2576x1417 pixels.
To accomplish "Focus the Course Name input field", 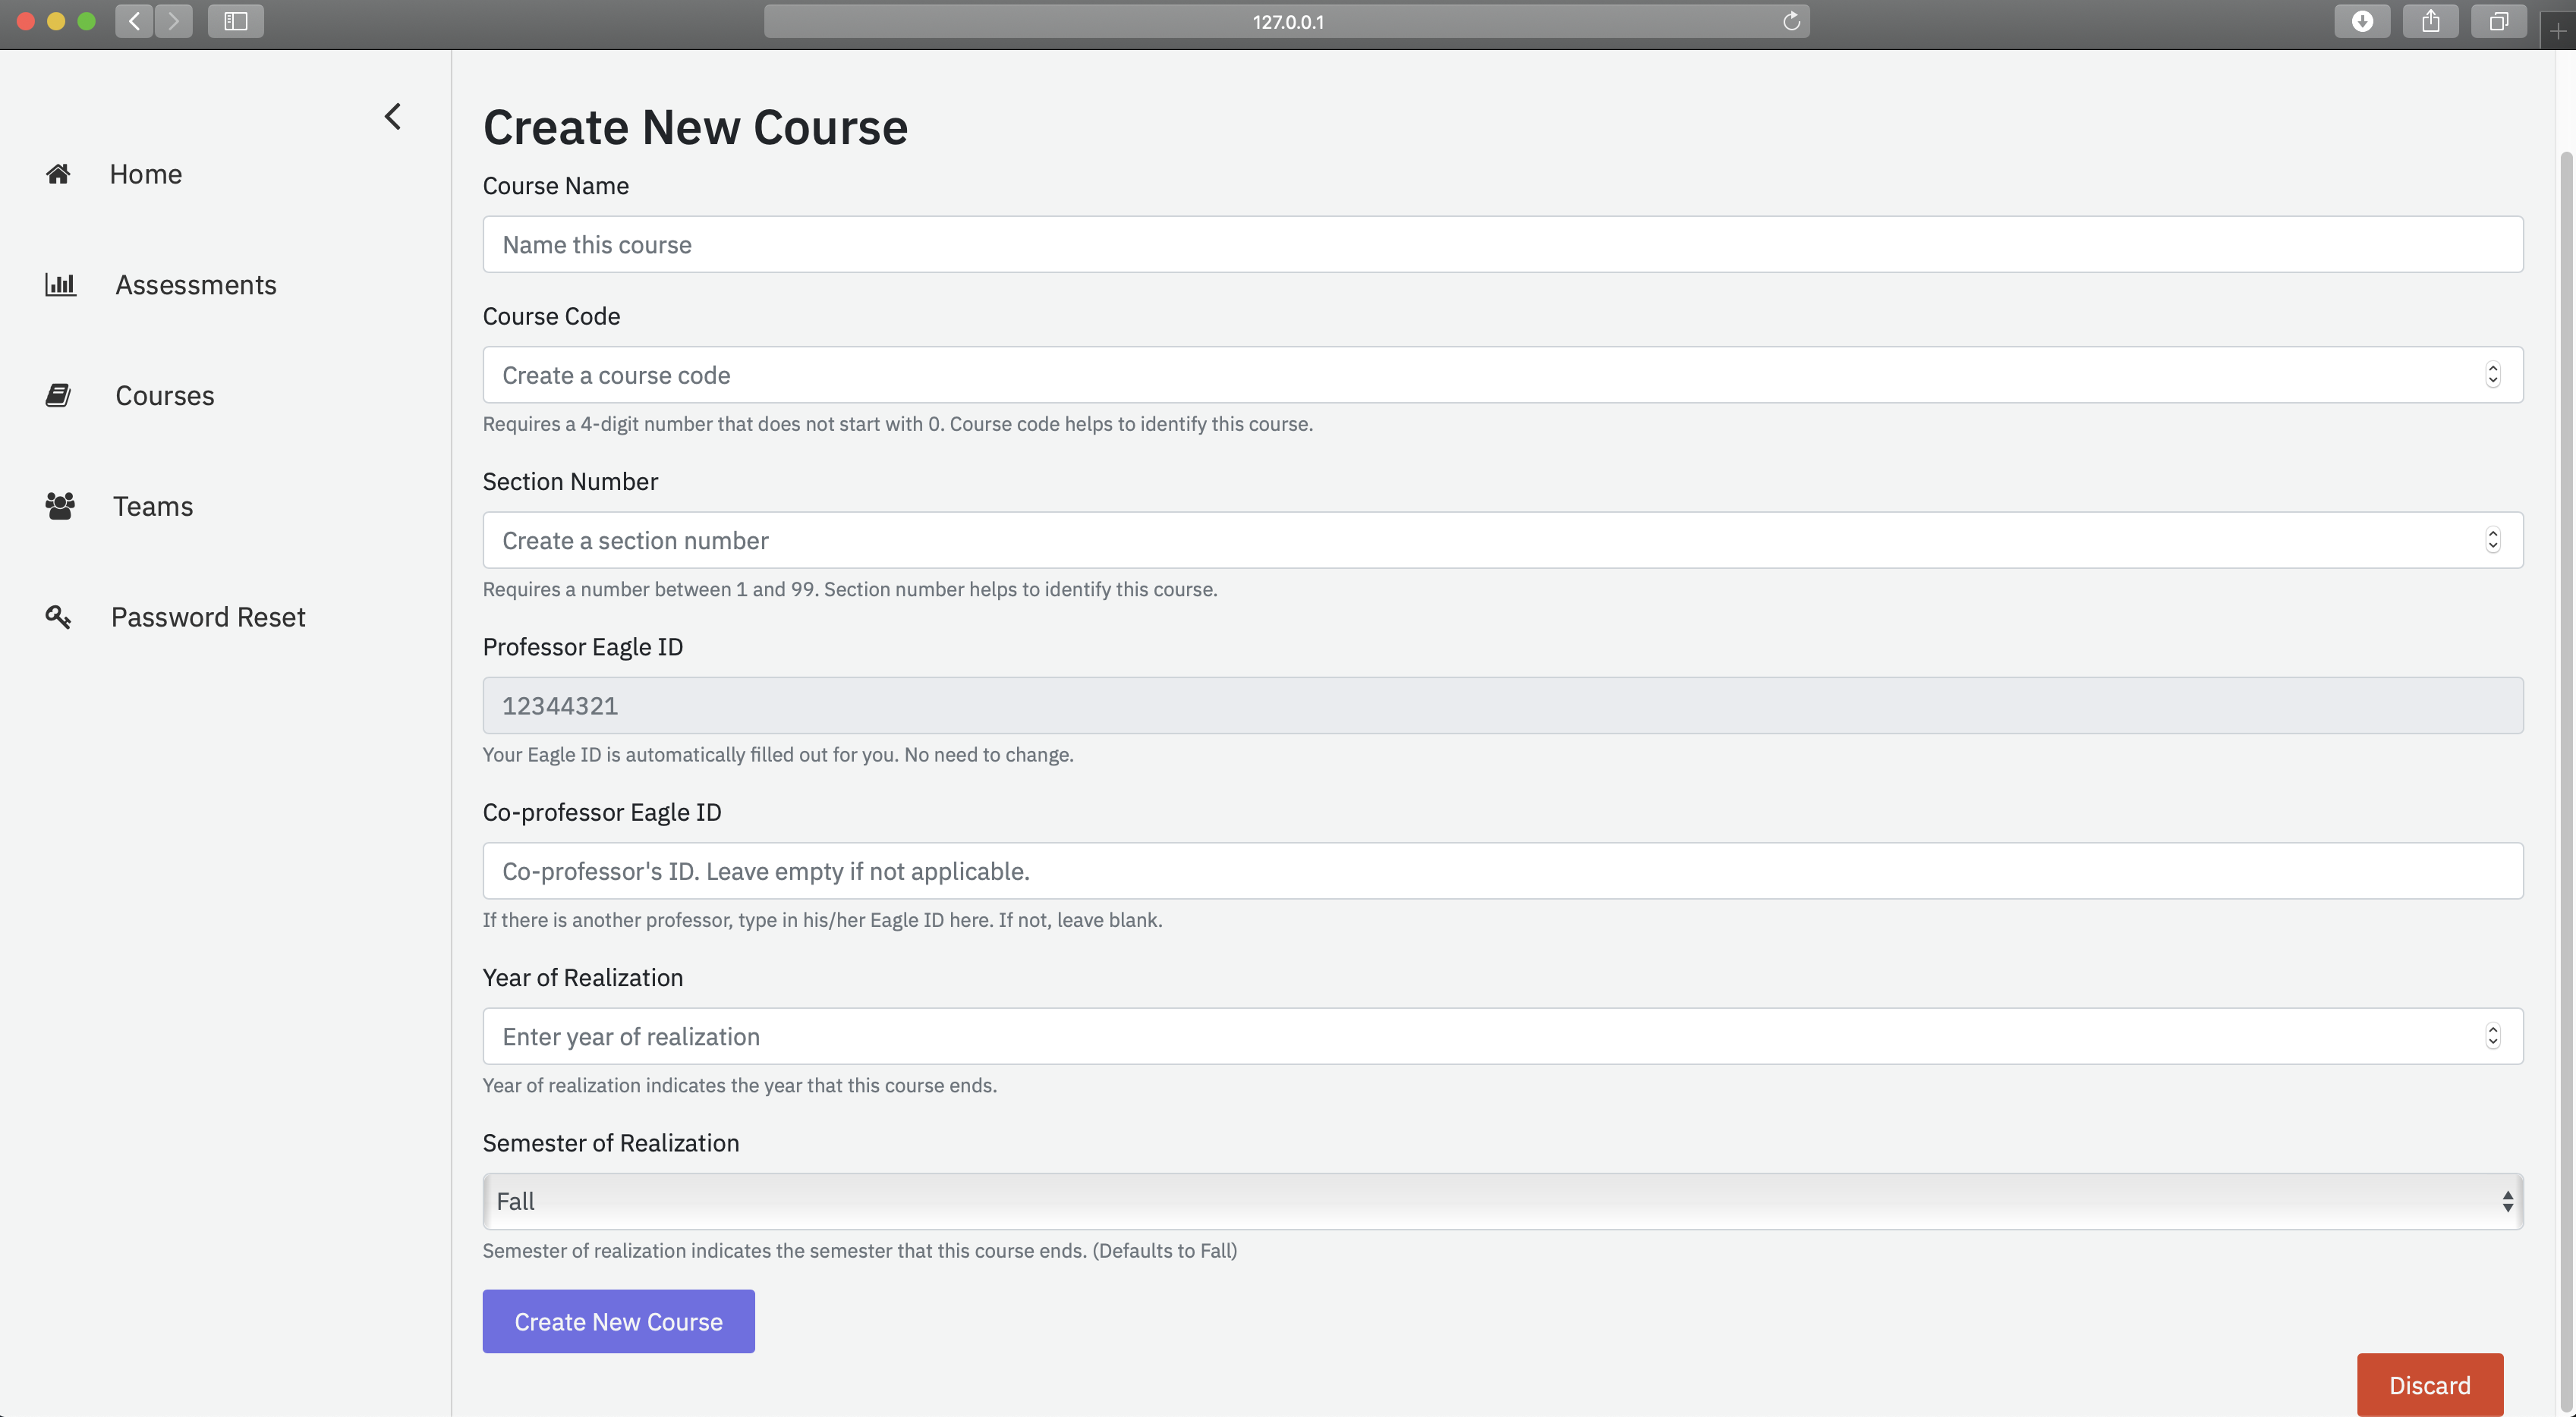I will pos(1502,245).
